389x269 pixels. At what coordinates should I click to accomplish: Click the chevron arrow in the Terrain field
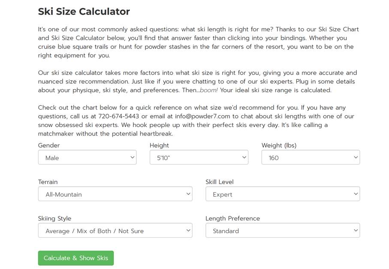tap(188, 194)
